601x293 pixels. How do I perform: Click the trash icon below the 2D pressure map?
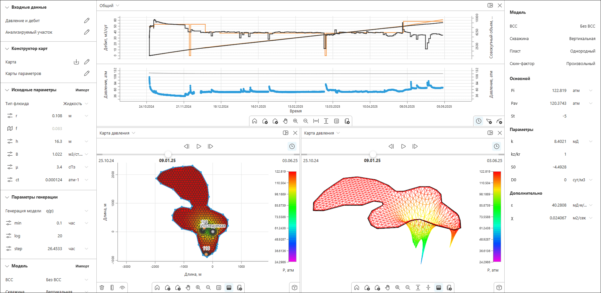pos(102,288)
